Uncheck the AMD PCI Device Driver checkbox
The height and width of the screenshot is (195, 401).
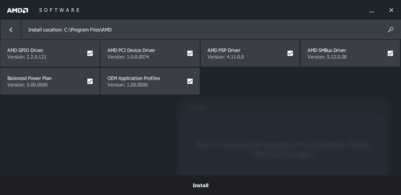pos(190,53)
